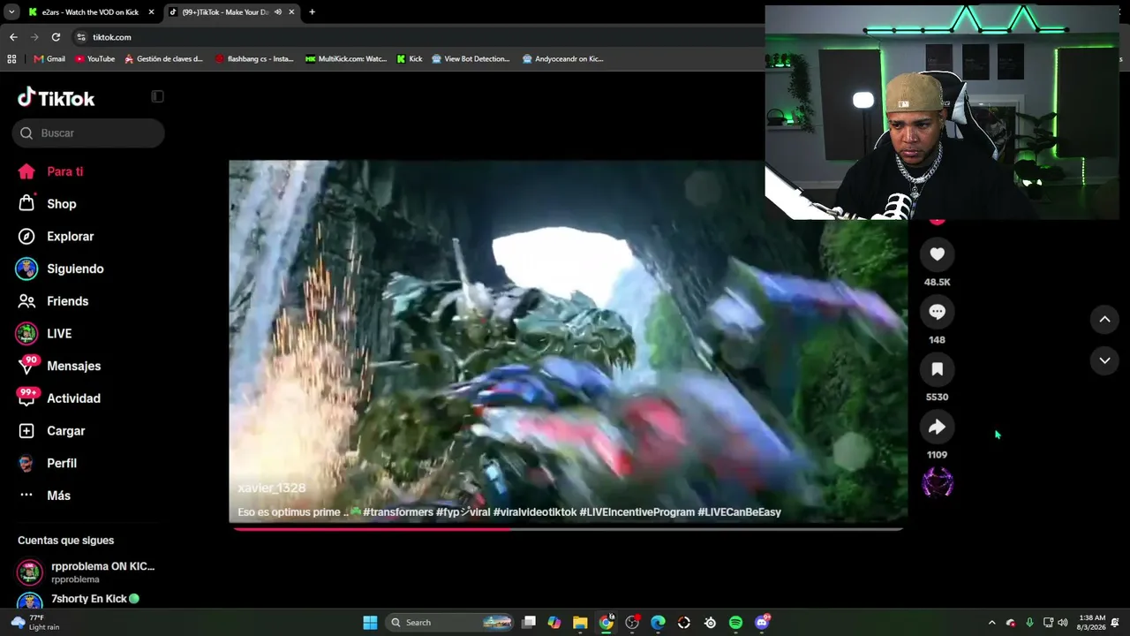1130x636 pixels.
Task: Open the Kick bookmark
Action: [410, 59]
